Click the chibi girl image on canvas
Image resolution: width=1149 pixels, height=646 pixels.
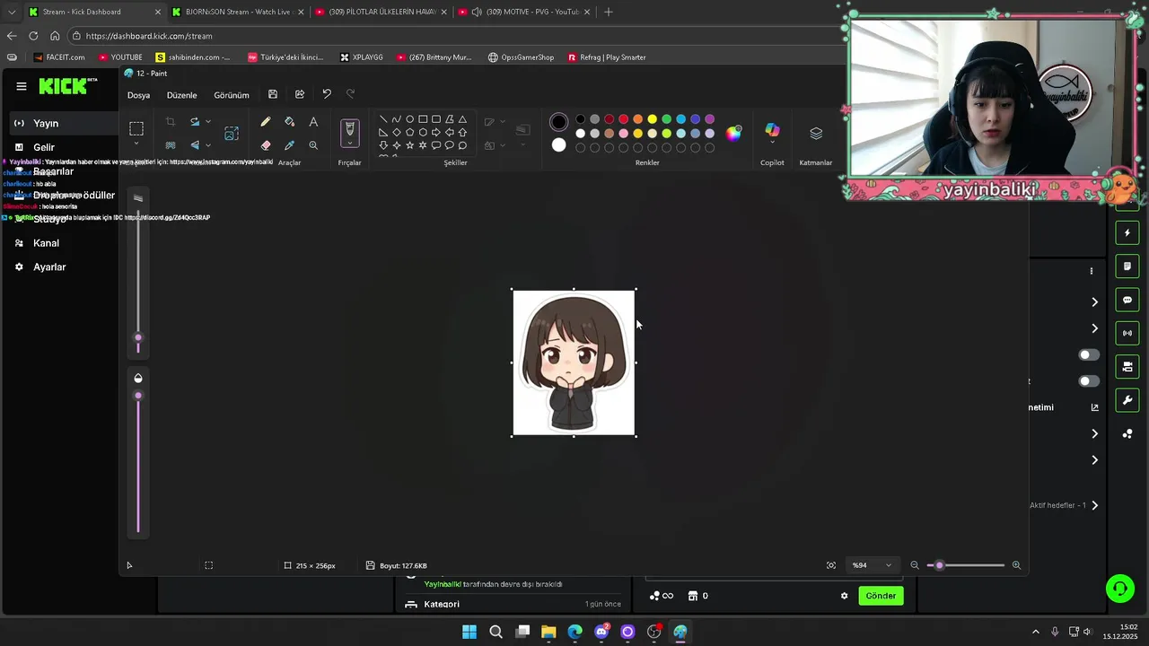tap(574, 362)
